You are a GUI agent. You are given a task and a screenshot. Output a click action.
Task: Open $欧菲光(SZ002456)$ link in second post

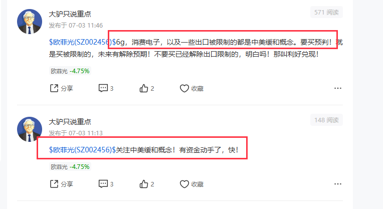[x=82, y=150]
